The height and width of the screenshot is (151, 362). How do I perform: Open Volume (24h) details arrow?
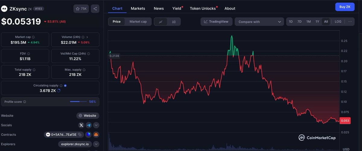(87, 37)
